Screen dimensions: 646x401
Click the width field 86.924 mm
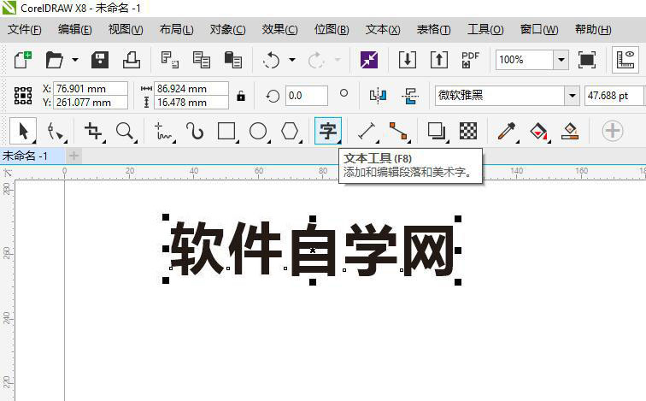point(191,89)
